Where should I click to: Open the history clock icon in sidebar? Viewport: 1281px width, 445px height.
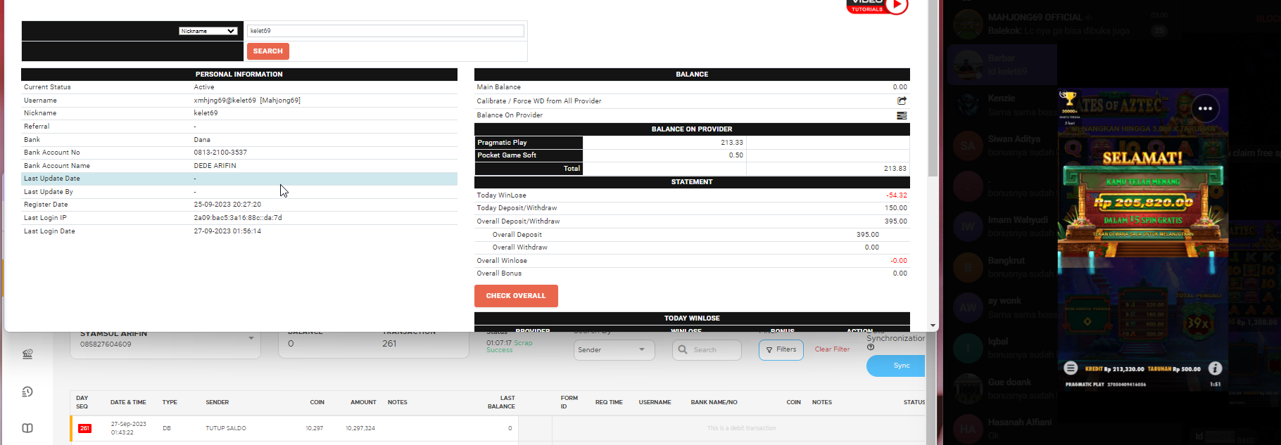point(27,392)
